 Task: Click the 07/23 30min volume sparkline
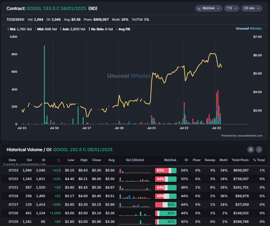click(x=135, y=171)
